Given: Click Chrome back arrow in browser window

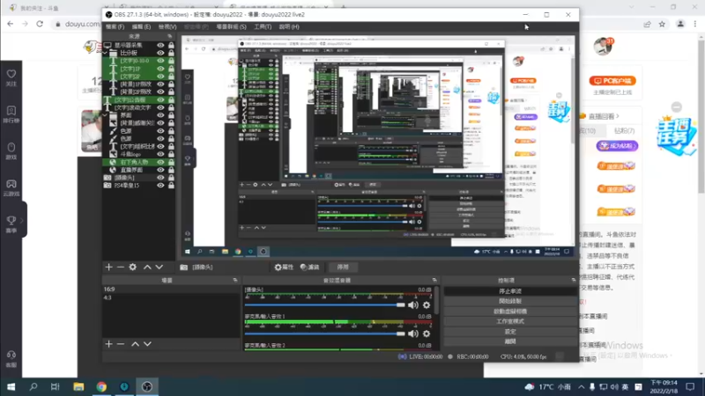Looking at the screenshot, I should tap(11, 24).
